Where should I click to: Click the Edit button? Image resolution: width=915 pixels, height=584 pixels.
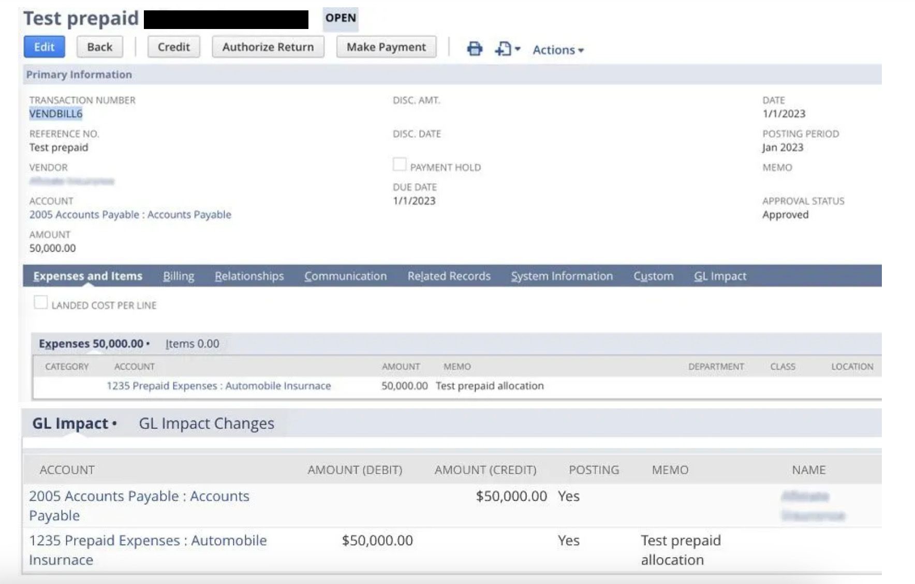pyautogui.click(x=44, y=47)
